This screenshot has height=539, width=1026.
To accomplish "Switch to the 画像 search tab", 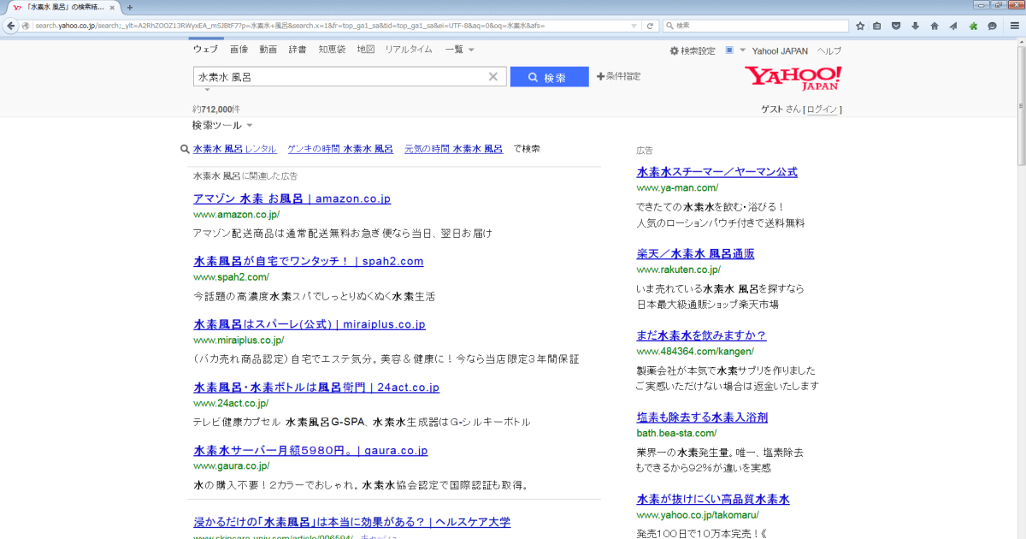I will click(239, 50).
